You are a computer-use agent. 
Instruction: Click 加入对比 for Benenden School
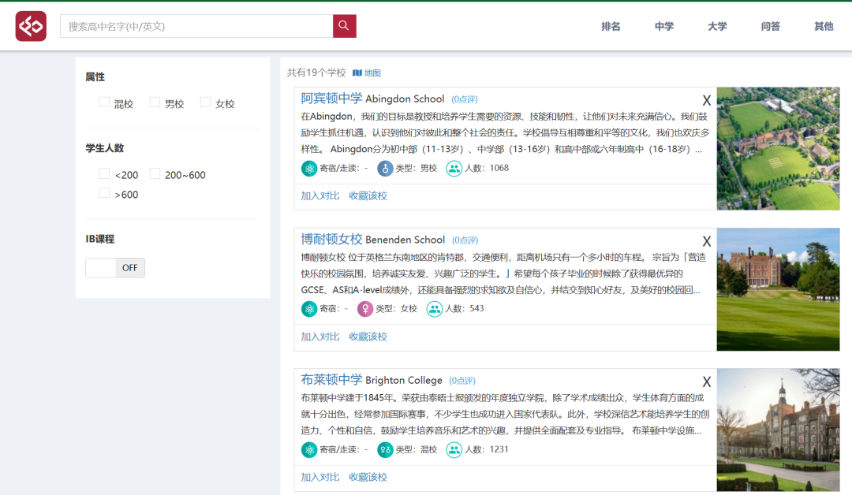(320, 337)
